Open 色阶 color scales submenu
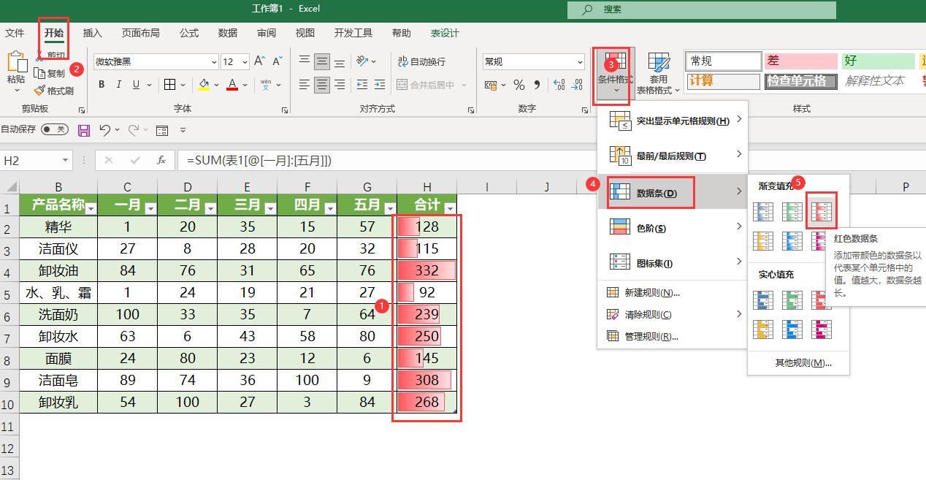Screen dimensions: 926x480 673,228
